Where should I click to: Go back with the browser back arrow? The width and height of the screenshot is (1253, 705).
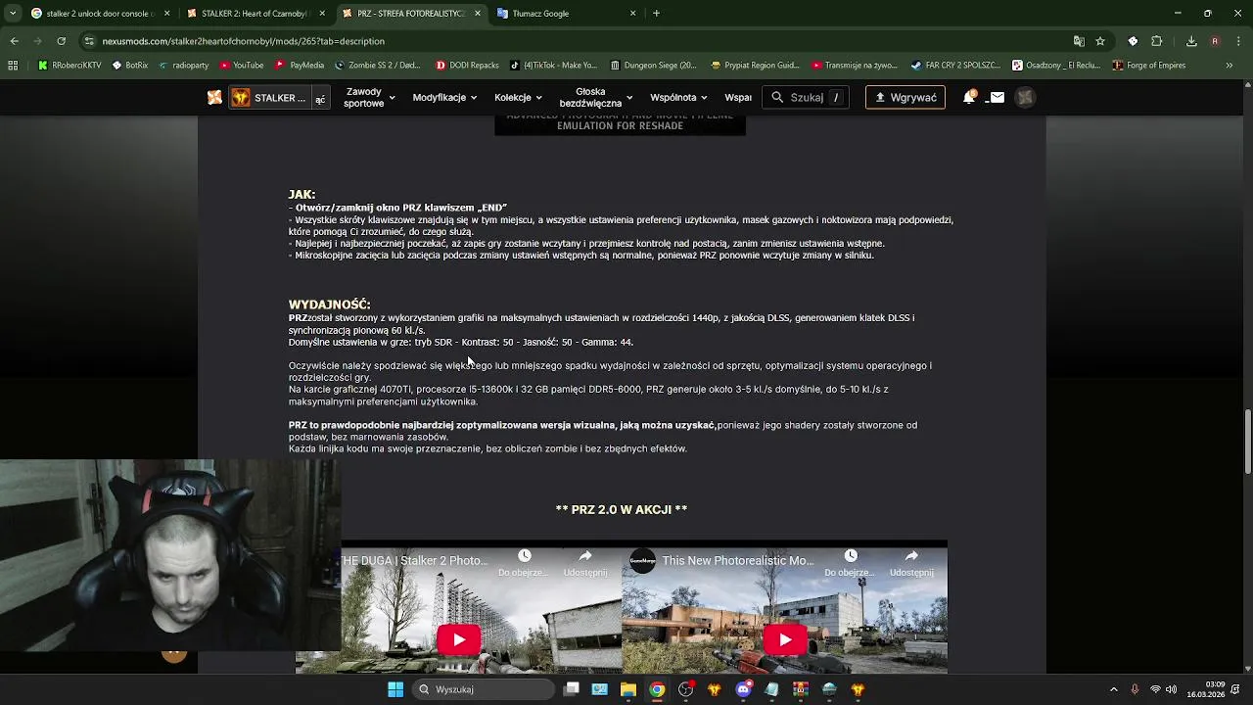[14, 41]
